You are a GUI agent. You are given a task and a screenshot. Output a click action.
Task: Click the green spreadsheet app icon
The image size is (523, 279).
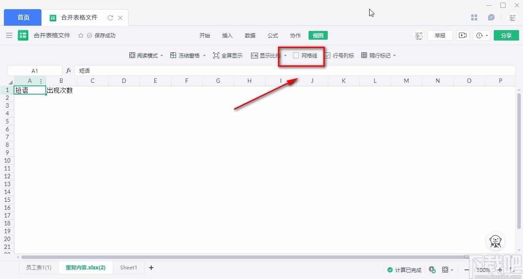point(23,35)
